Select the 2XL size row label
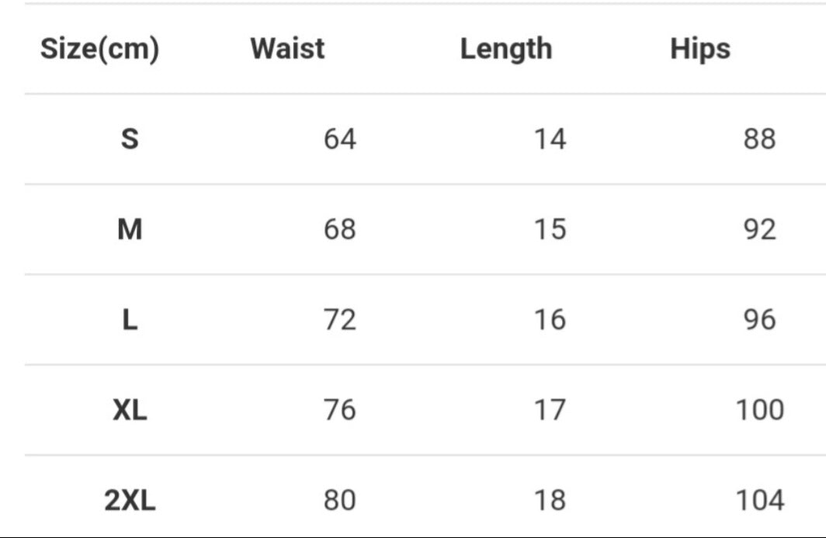 pyautogui.click(x=130, y=501)
